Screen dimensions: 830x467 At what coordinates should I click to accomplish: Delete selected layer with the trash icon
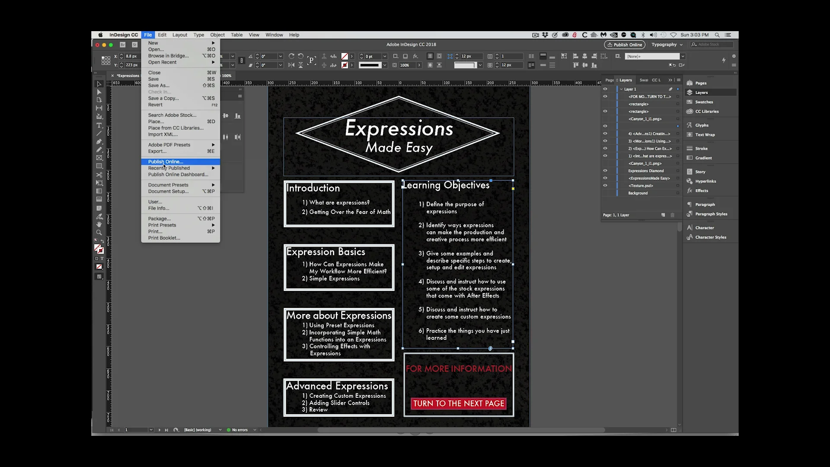672,215
